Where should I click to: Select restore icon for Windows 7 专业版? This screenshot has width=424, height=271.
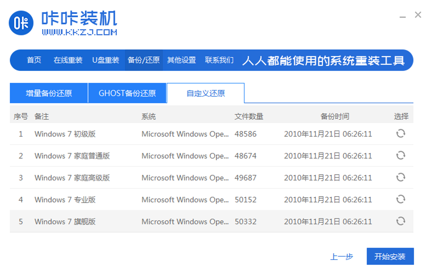coord(401,199)
